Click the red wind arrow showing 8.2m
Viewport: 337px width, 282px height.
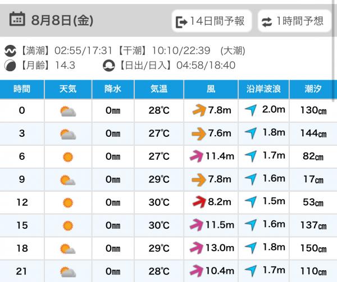[199, 202]
